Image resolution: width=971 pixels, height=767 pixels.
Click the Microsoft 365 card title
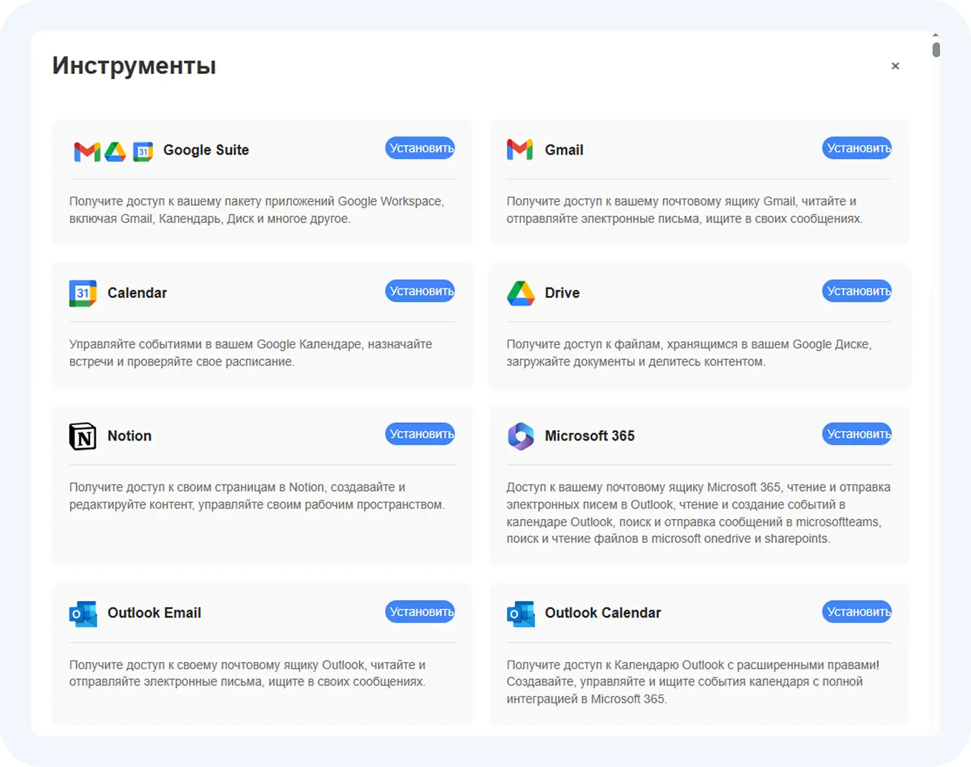click(590, 436)
